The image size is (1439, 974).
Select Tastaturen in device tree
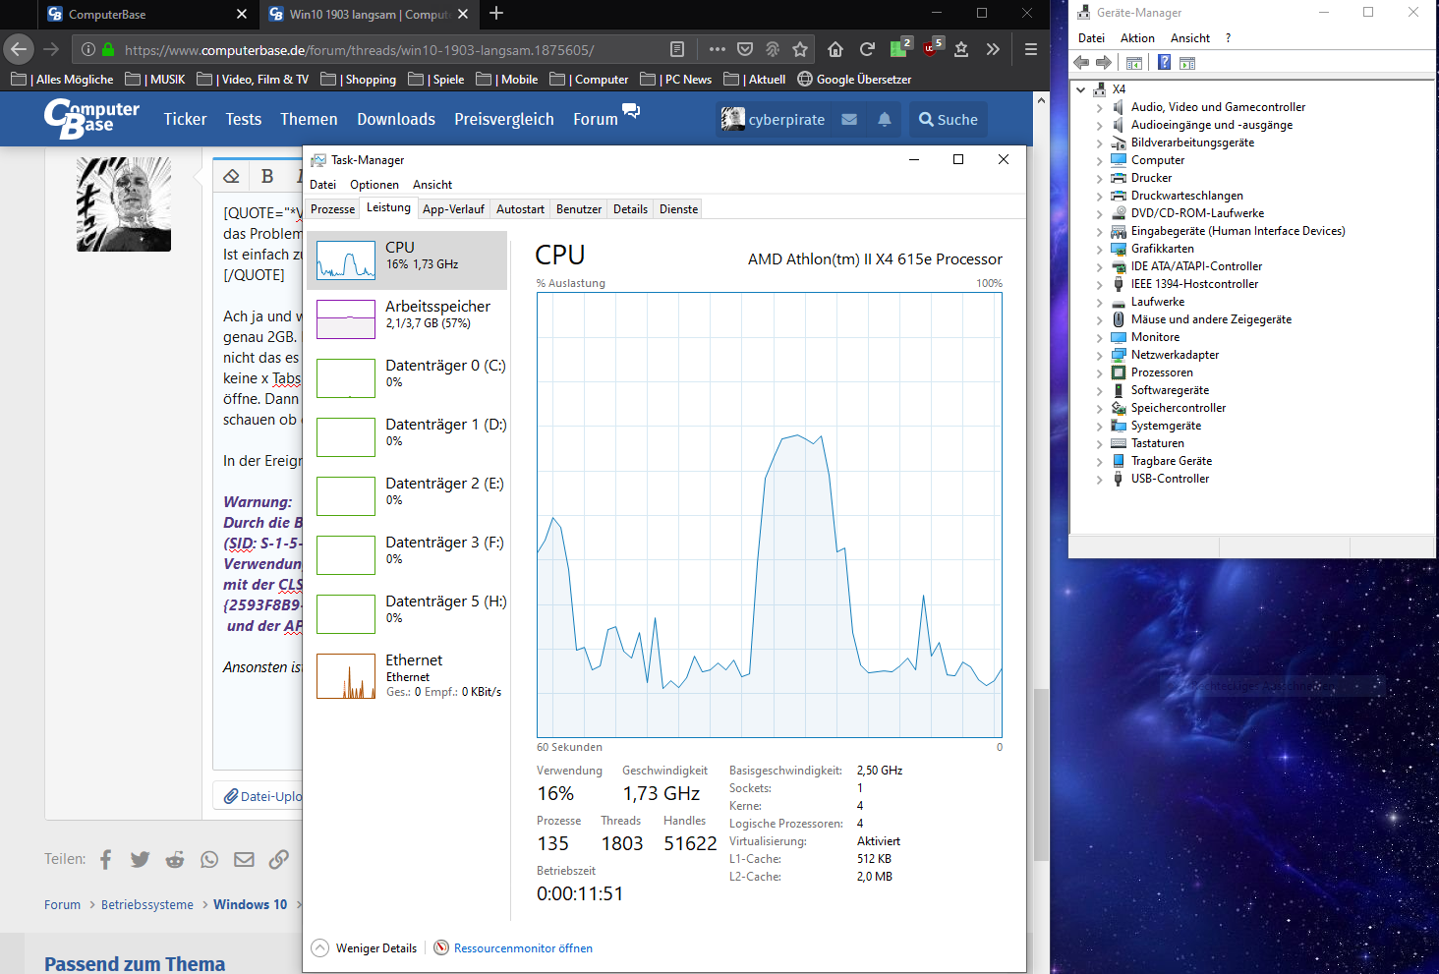point(1158,443)
